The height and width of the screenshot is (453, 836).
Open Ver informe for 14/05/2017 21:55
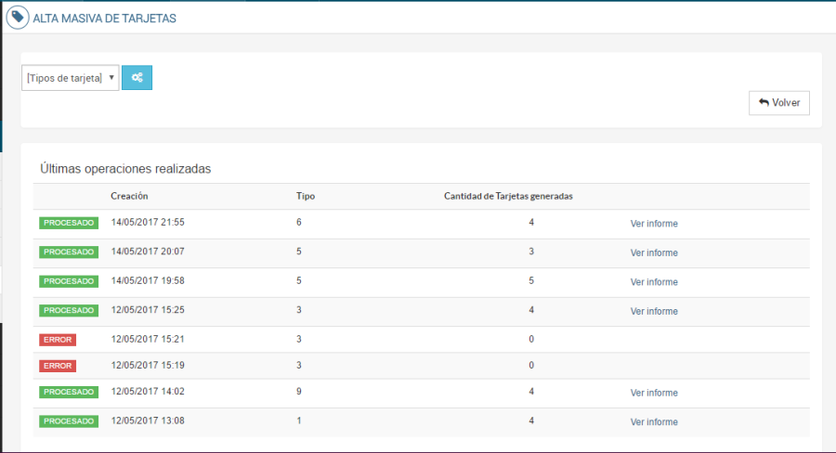click(x=654, y=224)
